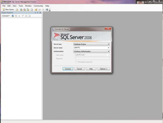Click the Connect to Server dialog title icon

[53, 29]
